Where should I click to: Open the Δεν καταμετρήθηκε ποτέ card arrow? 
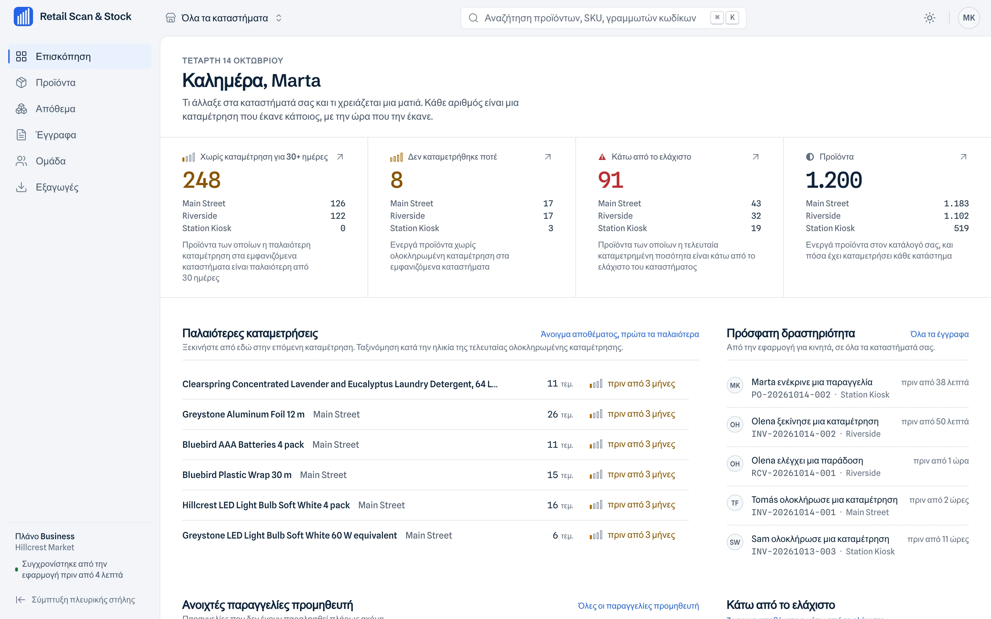[x=548, y=157]
